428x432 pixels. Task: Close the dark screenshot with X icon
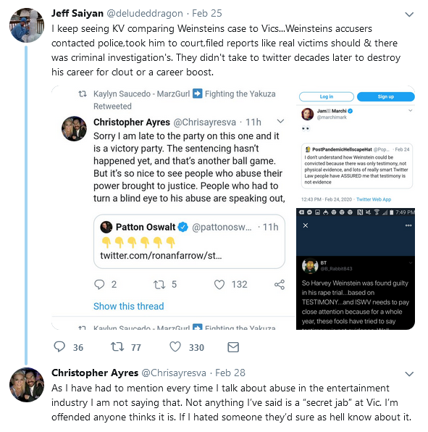(306, 225)
